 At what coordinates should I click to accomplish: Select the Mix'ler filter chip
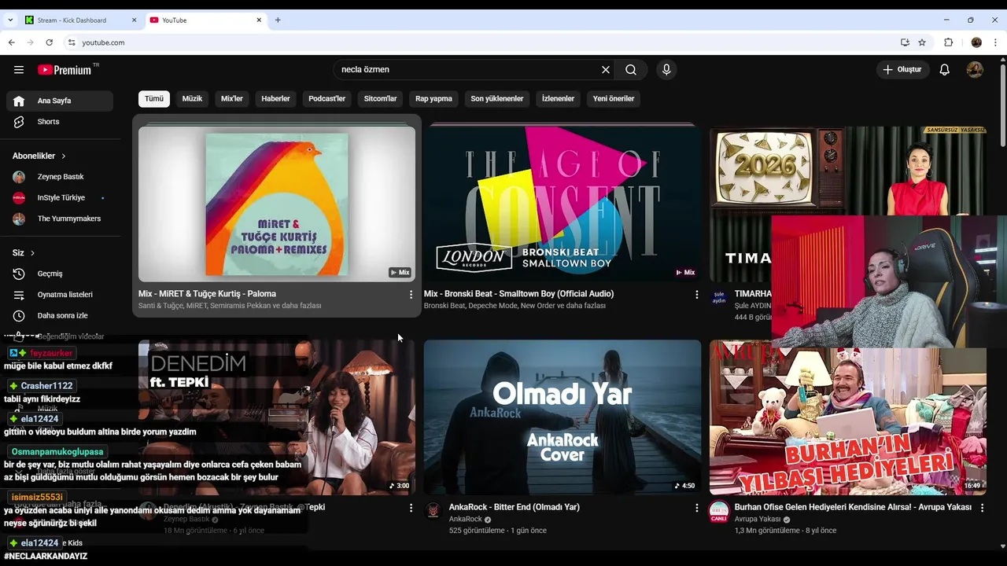tap(232, 99)
